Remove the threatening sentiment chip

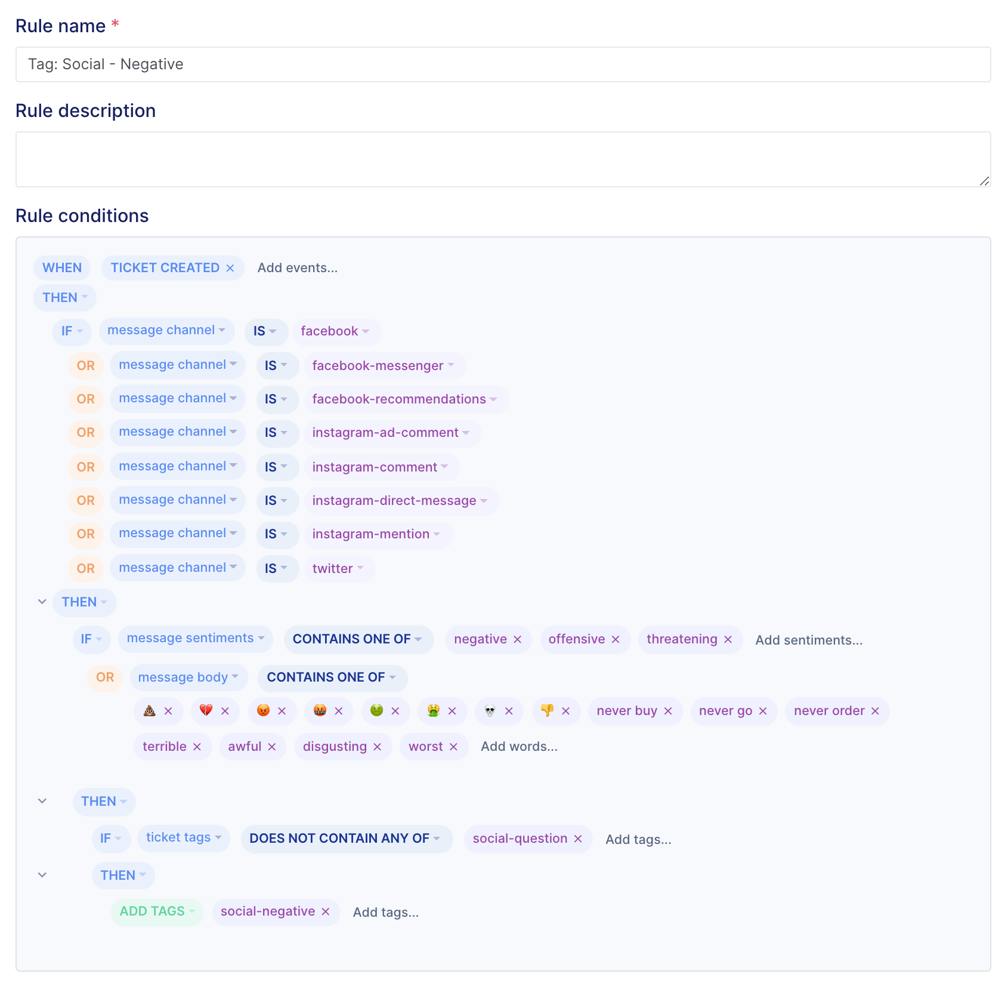728,639
